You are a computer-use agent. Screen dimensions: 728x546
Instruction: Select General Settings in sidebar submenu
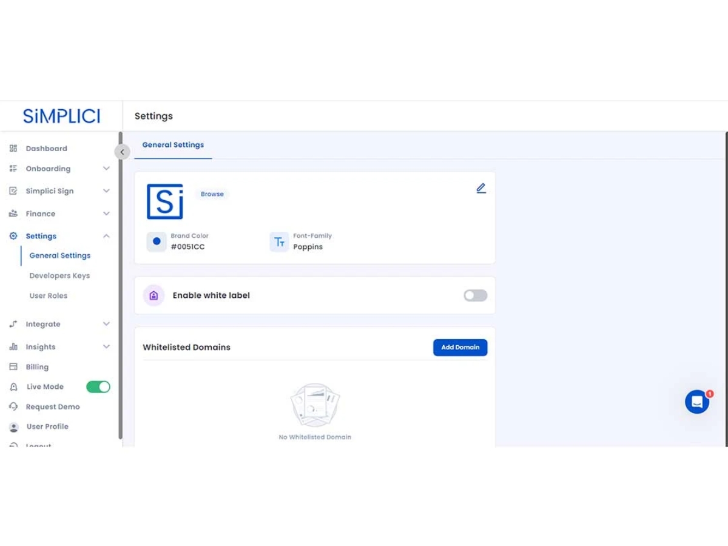click(x=60, y=255)
